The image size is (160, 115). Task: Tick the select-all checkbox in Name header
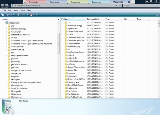(x=62, y=19)
